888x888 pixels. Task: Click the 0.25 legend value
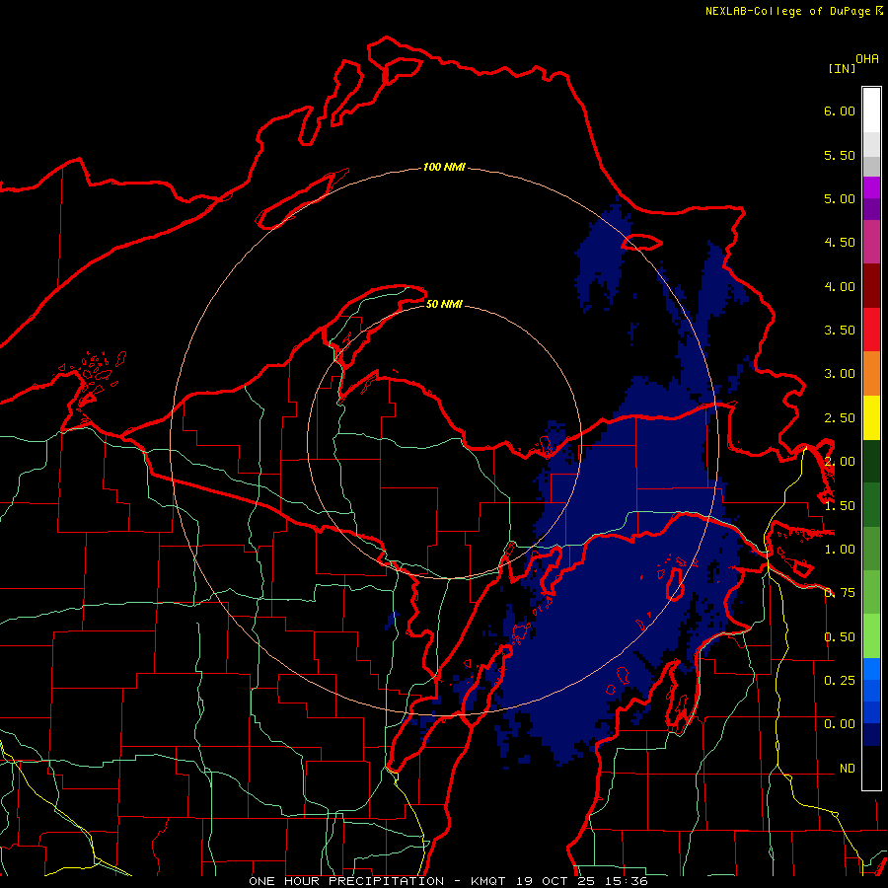click(840, 680)
